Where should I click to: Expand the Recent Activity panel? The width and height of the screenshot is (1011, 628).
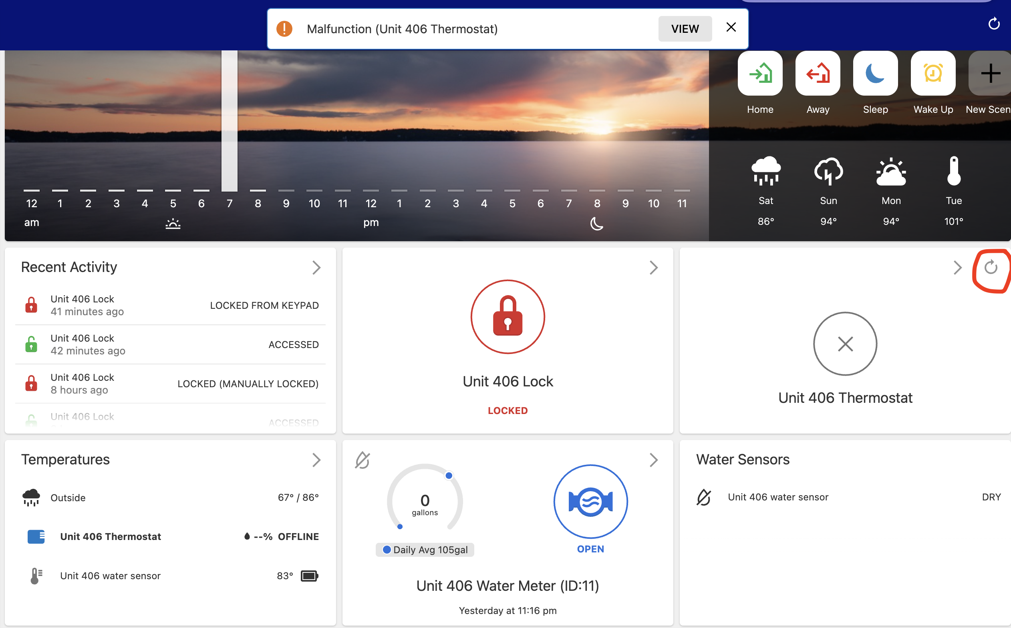pyautogui.click(x=316, y=268)
